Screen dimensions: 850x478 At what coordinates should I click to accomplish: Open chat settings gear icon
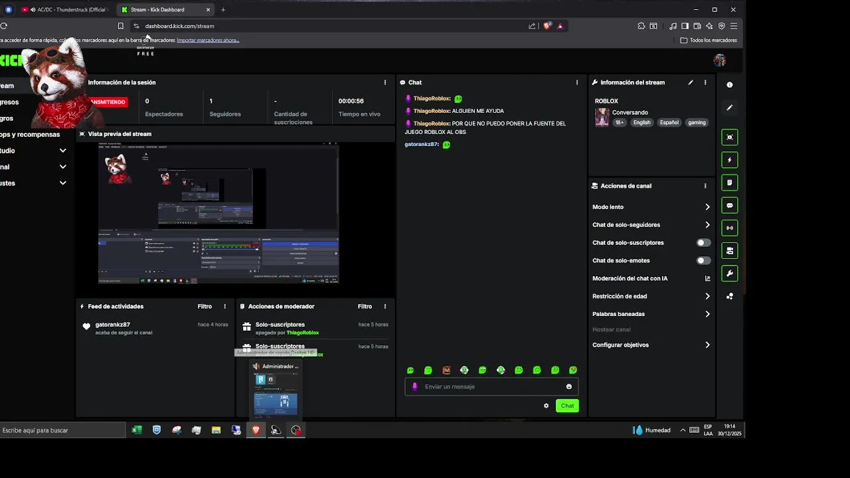coord(546,406)
